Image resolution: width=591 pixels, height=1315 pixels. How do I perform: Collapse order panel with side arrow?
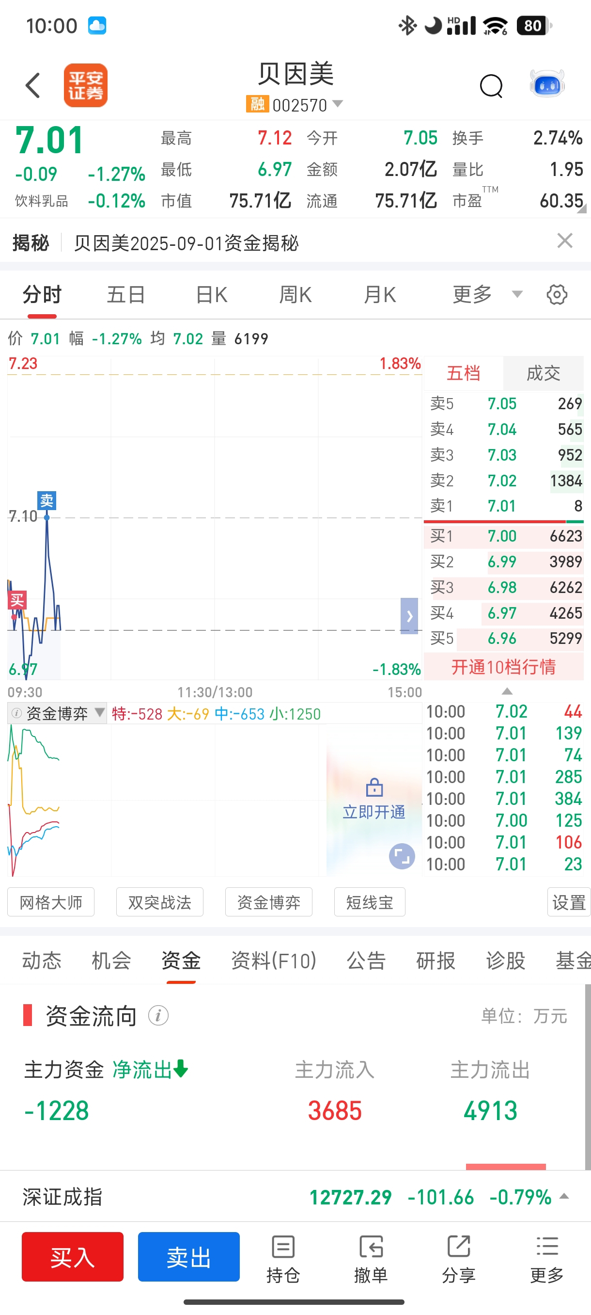click(x=409, y=616)
